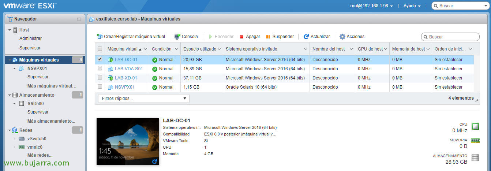Open the Nombre del host column dropdown
This screenshot has height=171, width=491.
pos(351,49)
